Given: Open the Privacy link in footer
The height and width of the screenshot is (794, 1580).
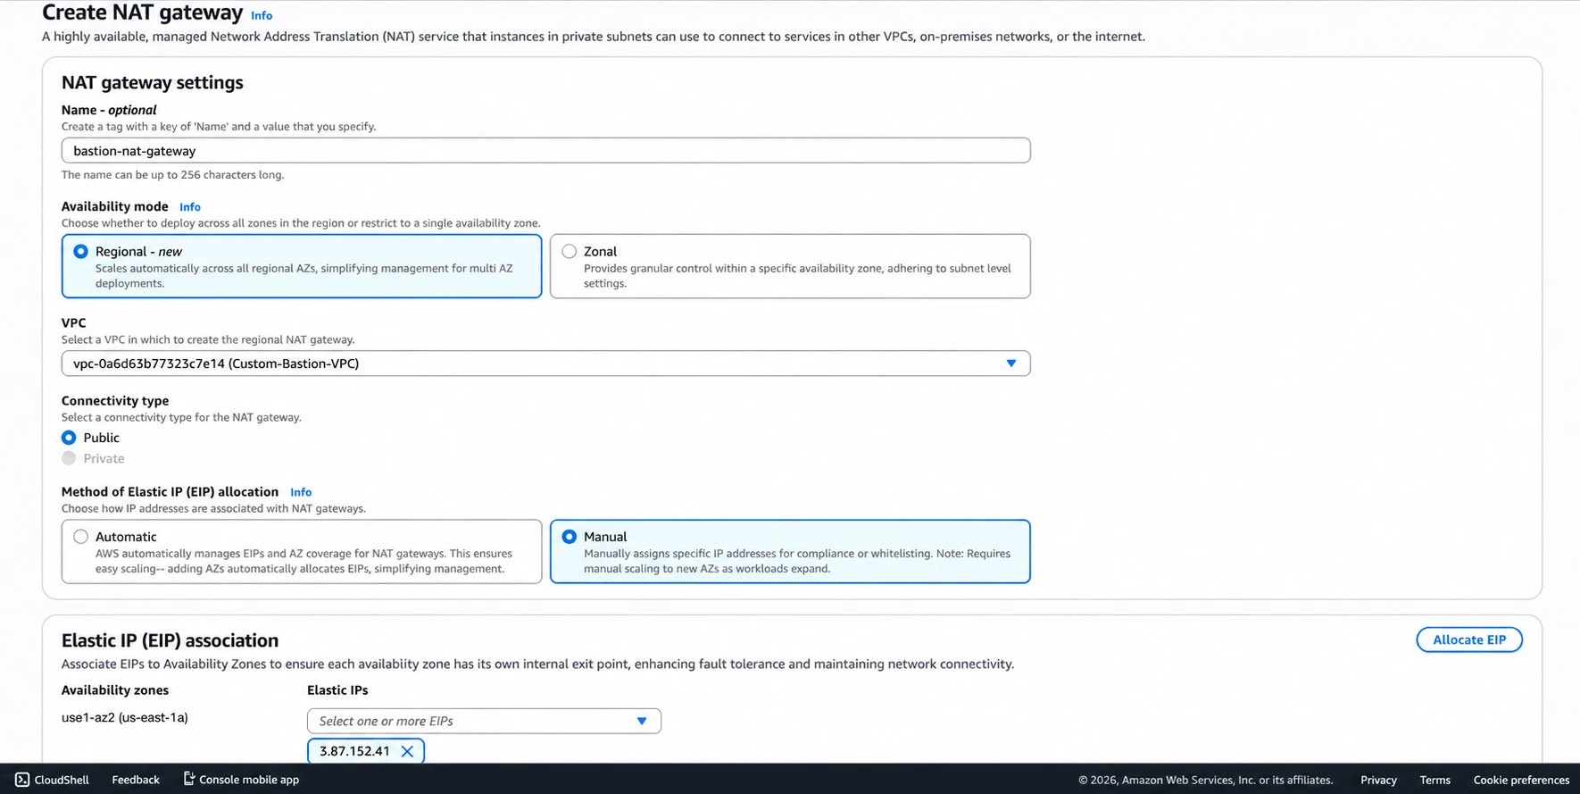Looking at the screenshot, I should 1378,780.
